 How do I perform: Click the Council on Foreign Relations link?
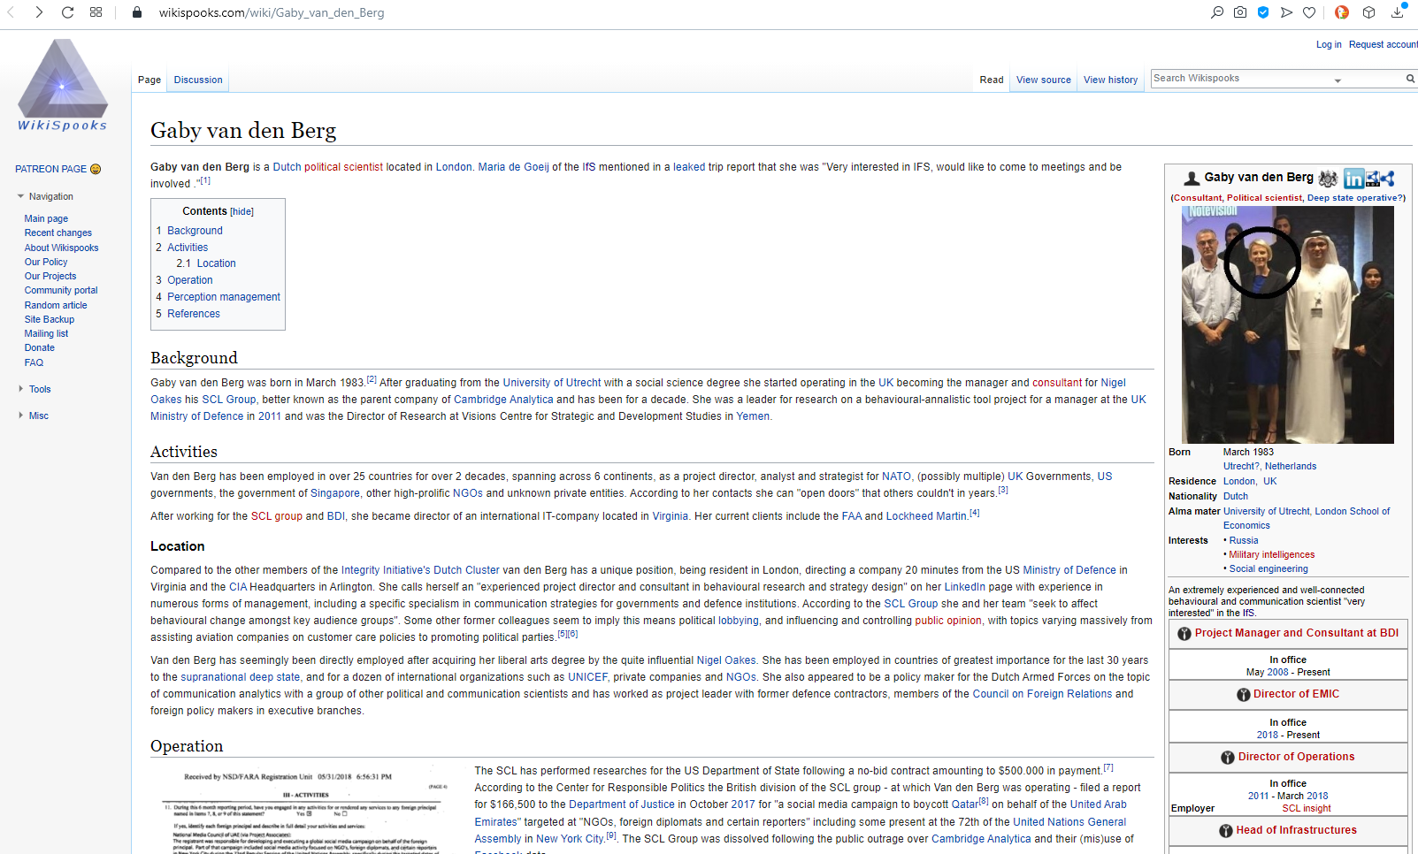[x=1042, y=694]
